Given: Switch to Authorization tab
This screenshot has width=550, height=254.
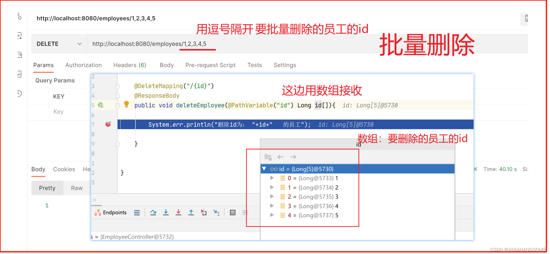Looking at the screenshot, I should pos(84,65).
